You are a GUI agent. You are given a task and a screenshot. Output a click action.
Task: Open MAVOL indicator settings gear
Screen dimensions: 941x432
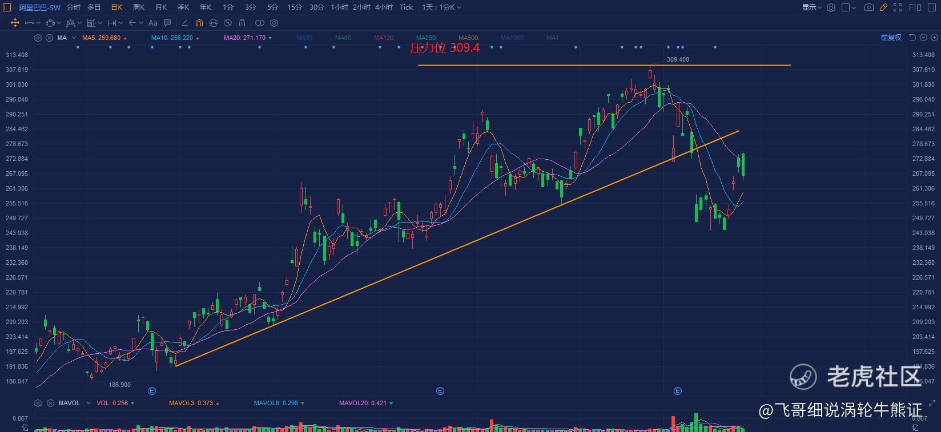tap(38, 403)
